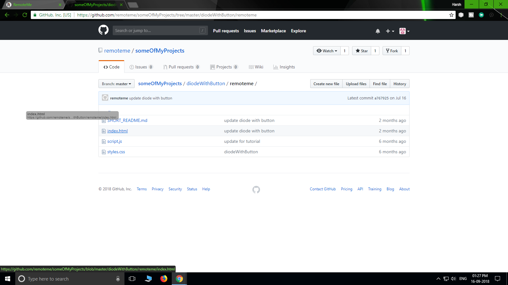Screen dimensions: 508x285
Task: Open the Branch: master selector
Action: tap(117, 84)
